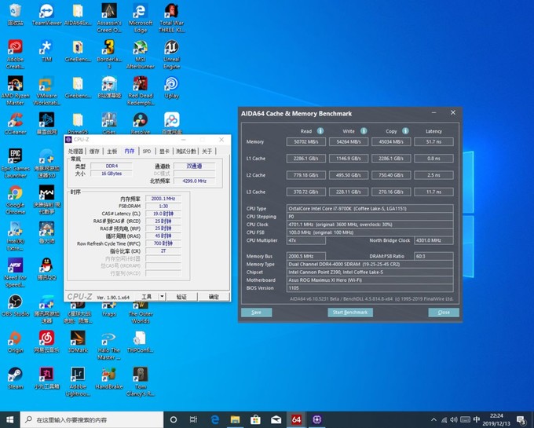Open the Windows Start menu
This screenshot has height=428, width=534.
click(10, 419)
